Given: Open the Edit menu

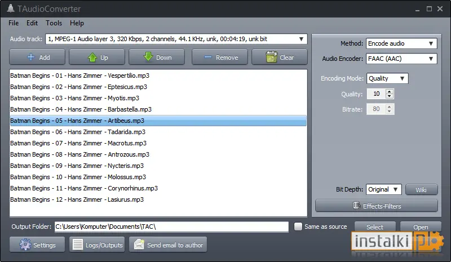Looking at the screenshot, I should point(32,23).
